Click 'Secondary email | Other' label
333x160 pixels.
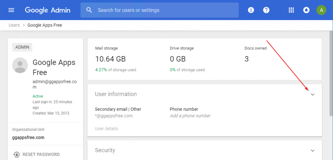click(x=118, y=109)
